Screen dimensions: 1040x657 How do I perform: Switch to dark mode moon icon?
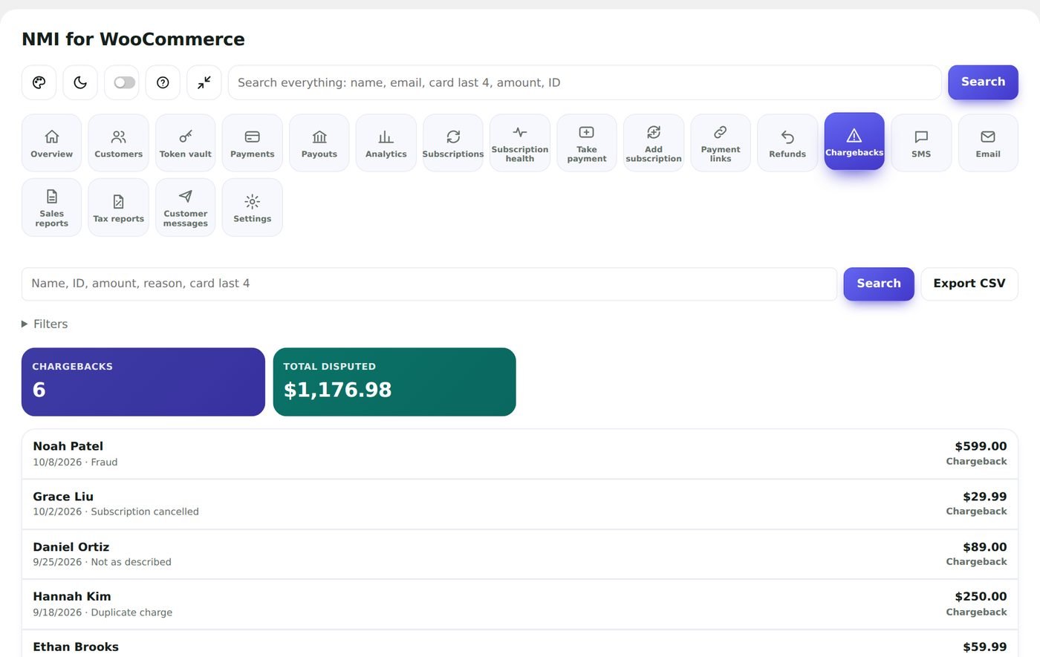(x=80, y=82)
